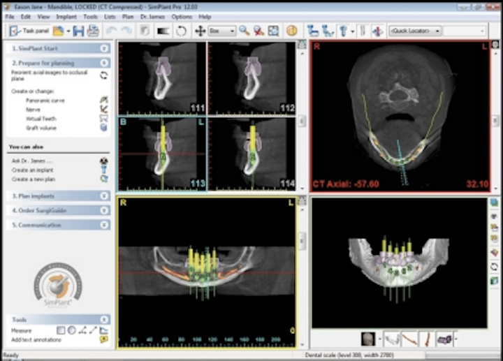The height and width of the screenshot is (361, 503).
Task: Select the magnifying glass zoom tool
Action: [x=244, y=31]
